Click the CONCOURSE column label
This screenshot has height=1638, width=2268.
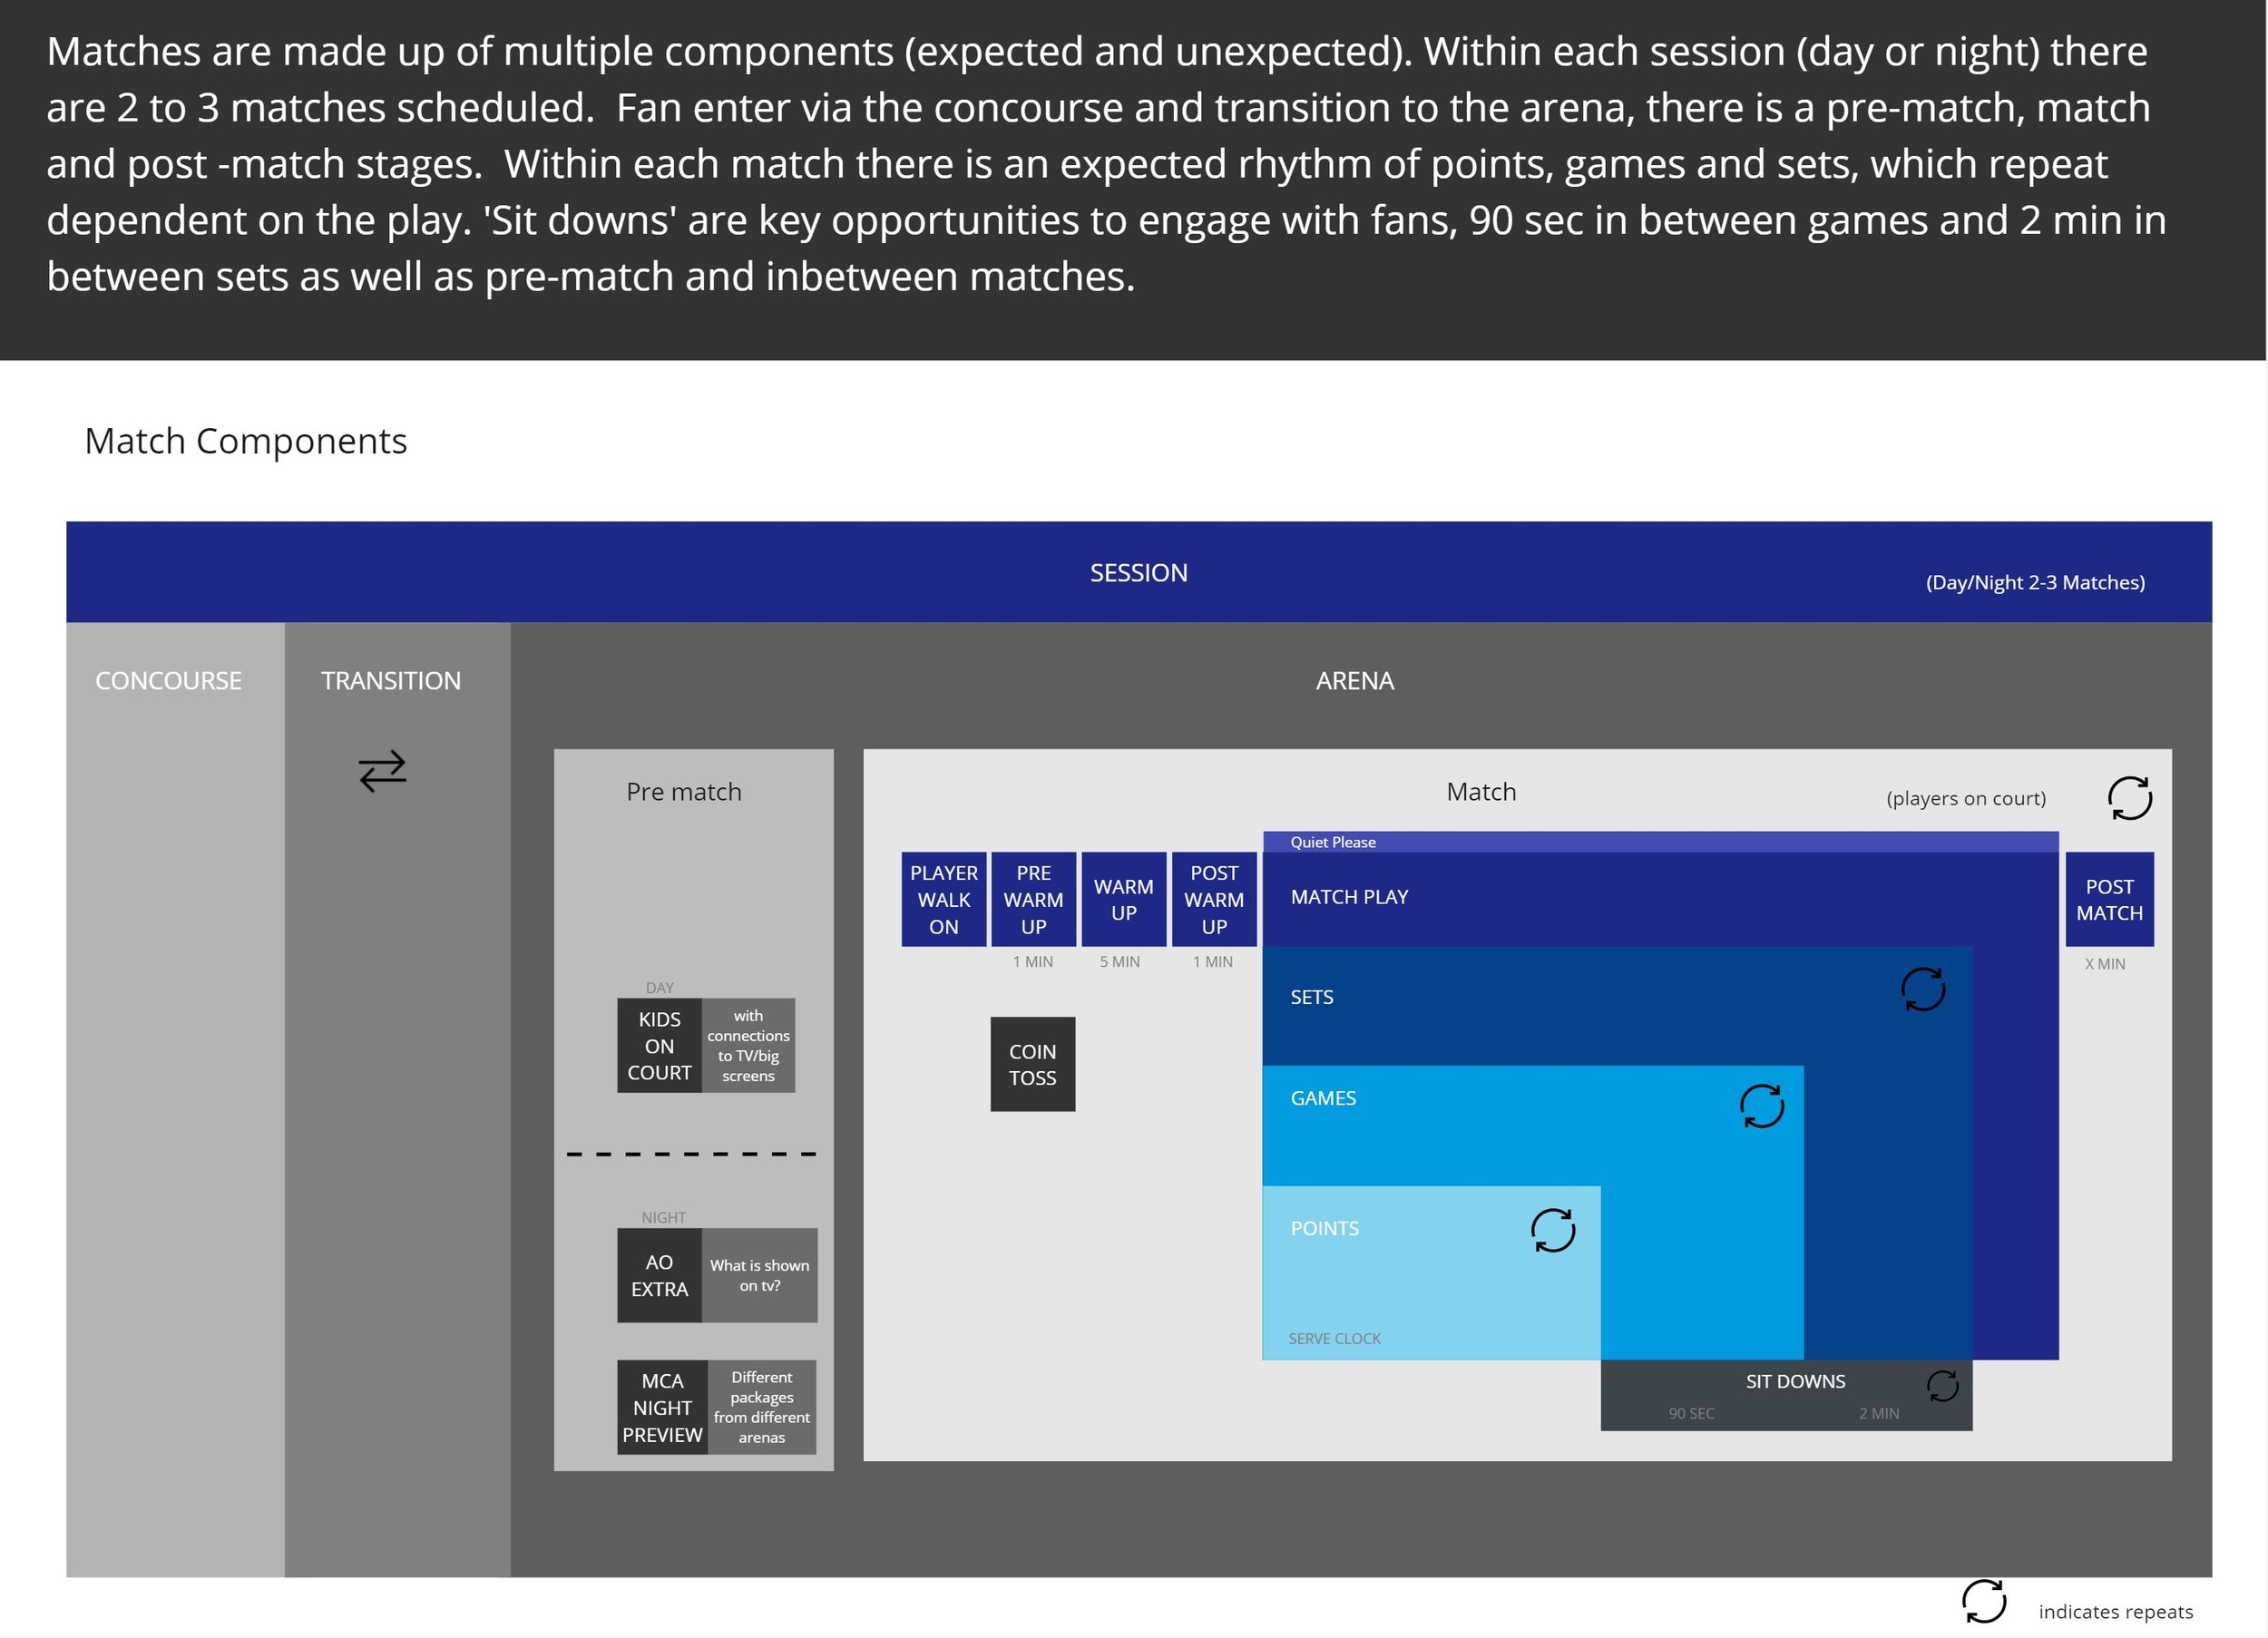[x=168, y=680]
